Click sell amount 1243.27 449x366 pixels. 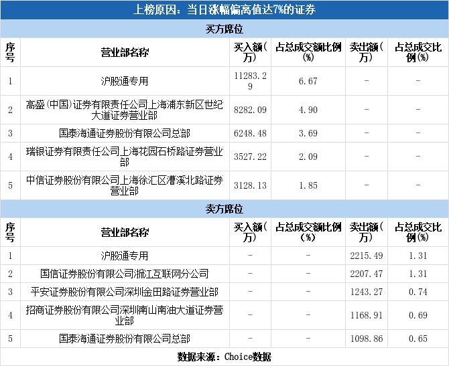coord(367,292)
